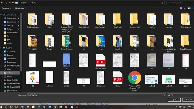Select the fyp restrutrant folder

(67, 42)
